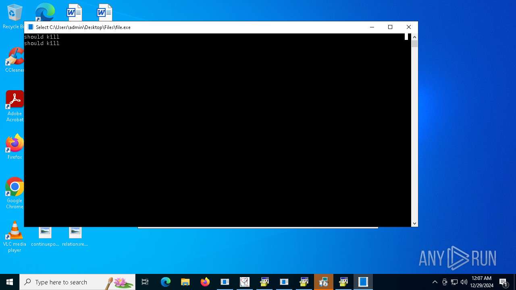
Task: Open Adobe Acrobat desktop shortcut
Action: pos(15,106)
